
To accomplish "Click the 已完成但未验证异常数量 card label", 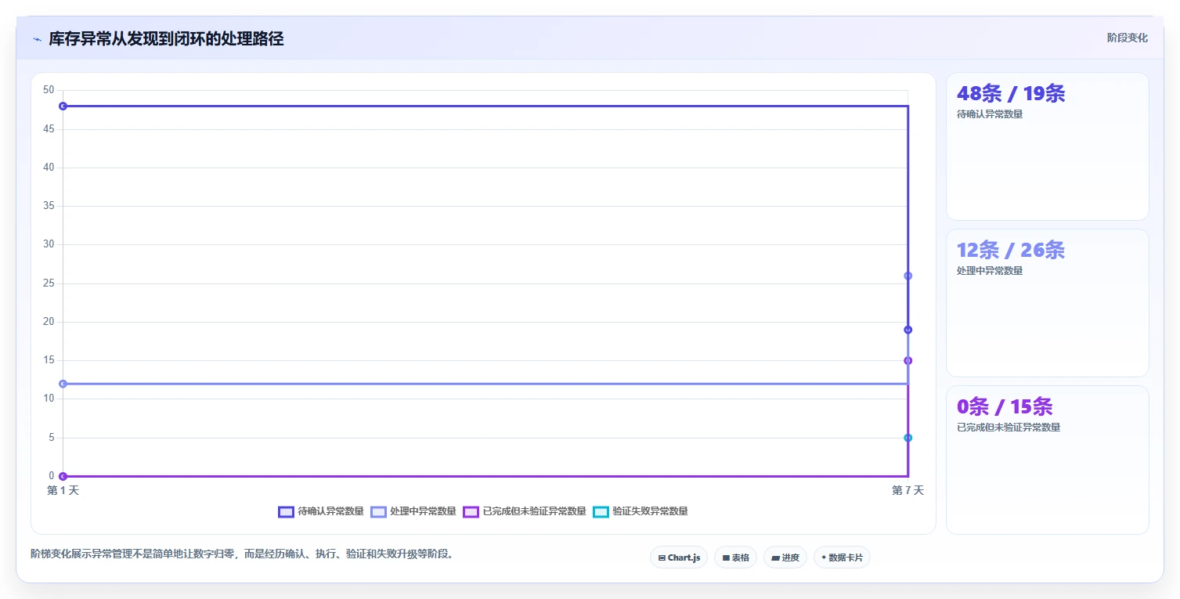I will tap(1009, 428).
